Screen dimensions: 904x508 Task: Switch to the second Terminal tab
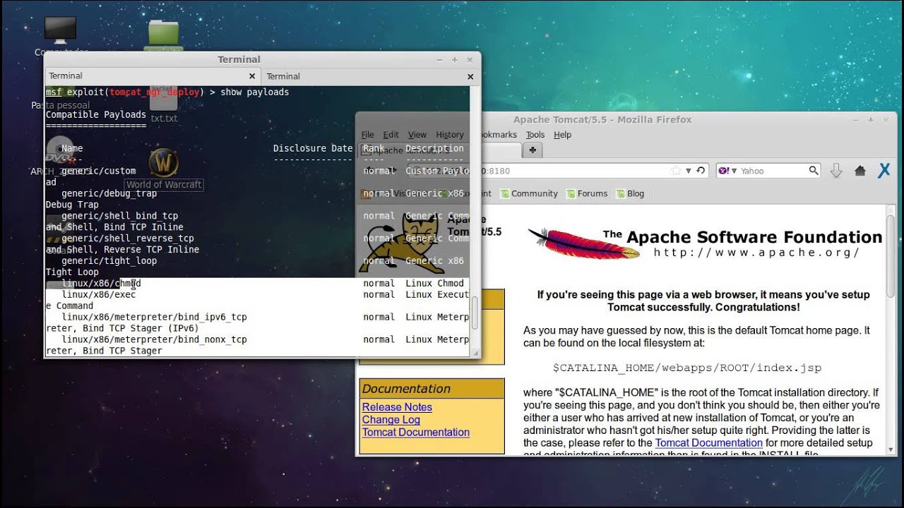[371, 76]
